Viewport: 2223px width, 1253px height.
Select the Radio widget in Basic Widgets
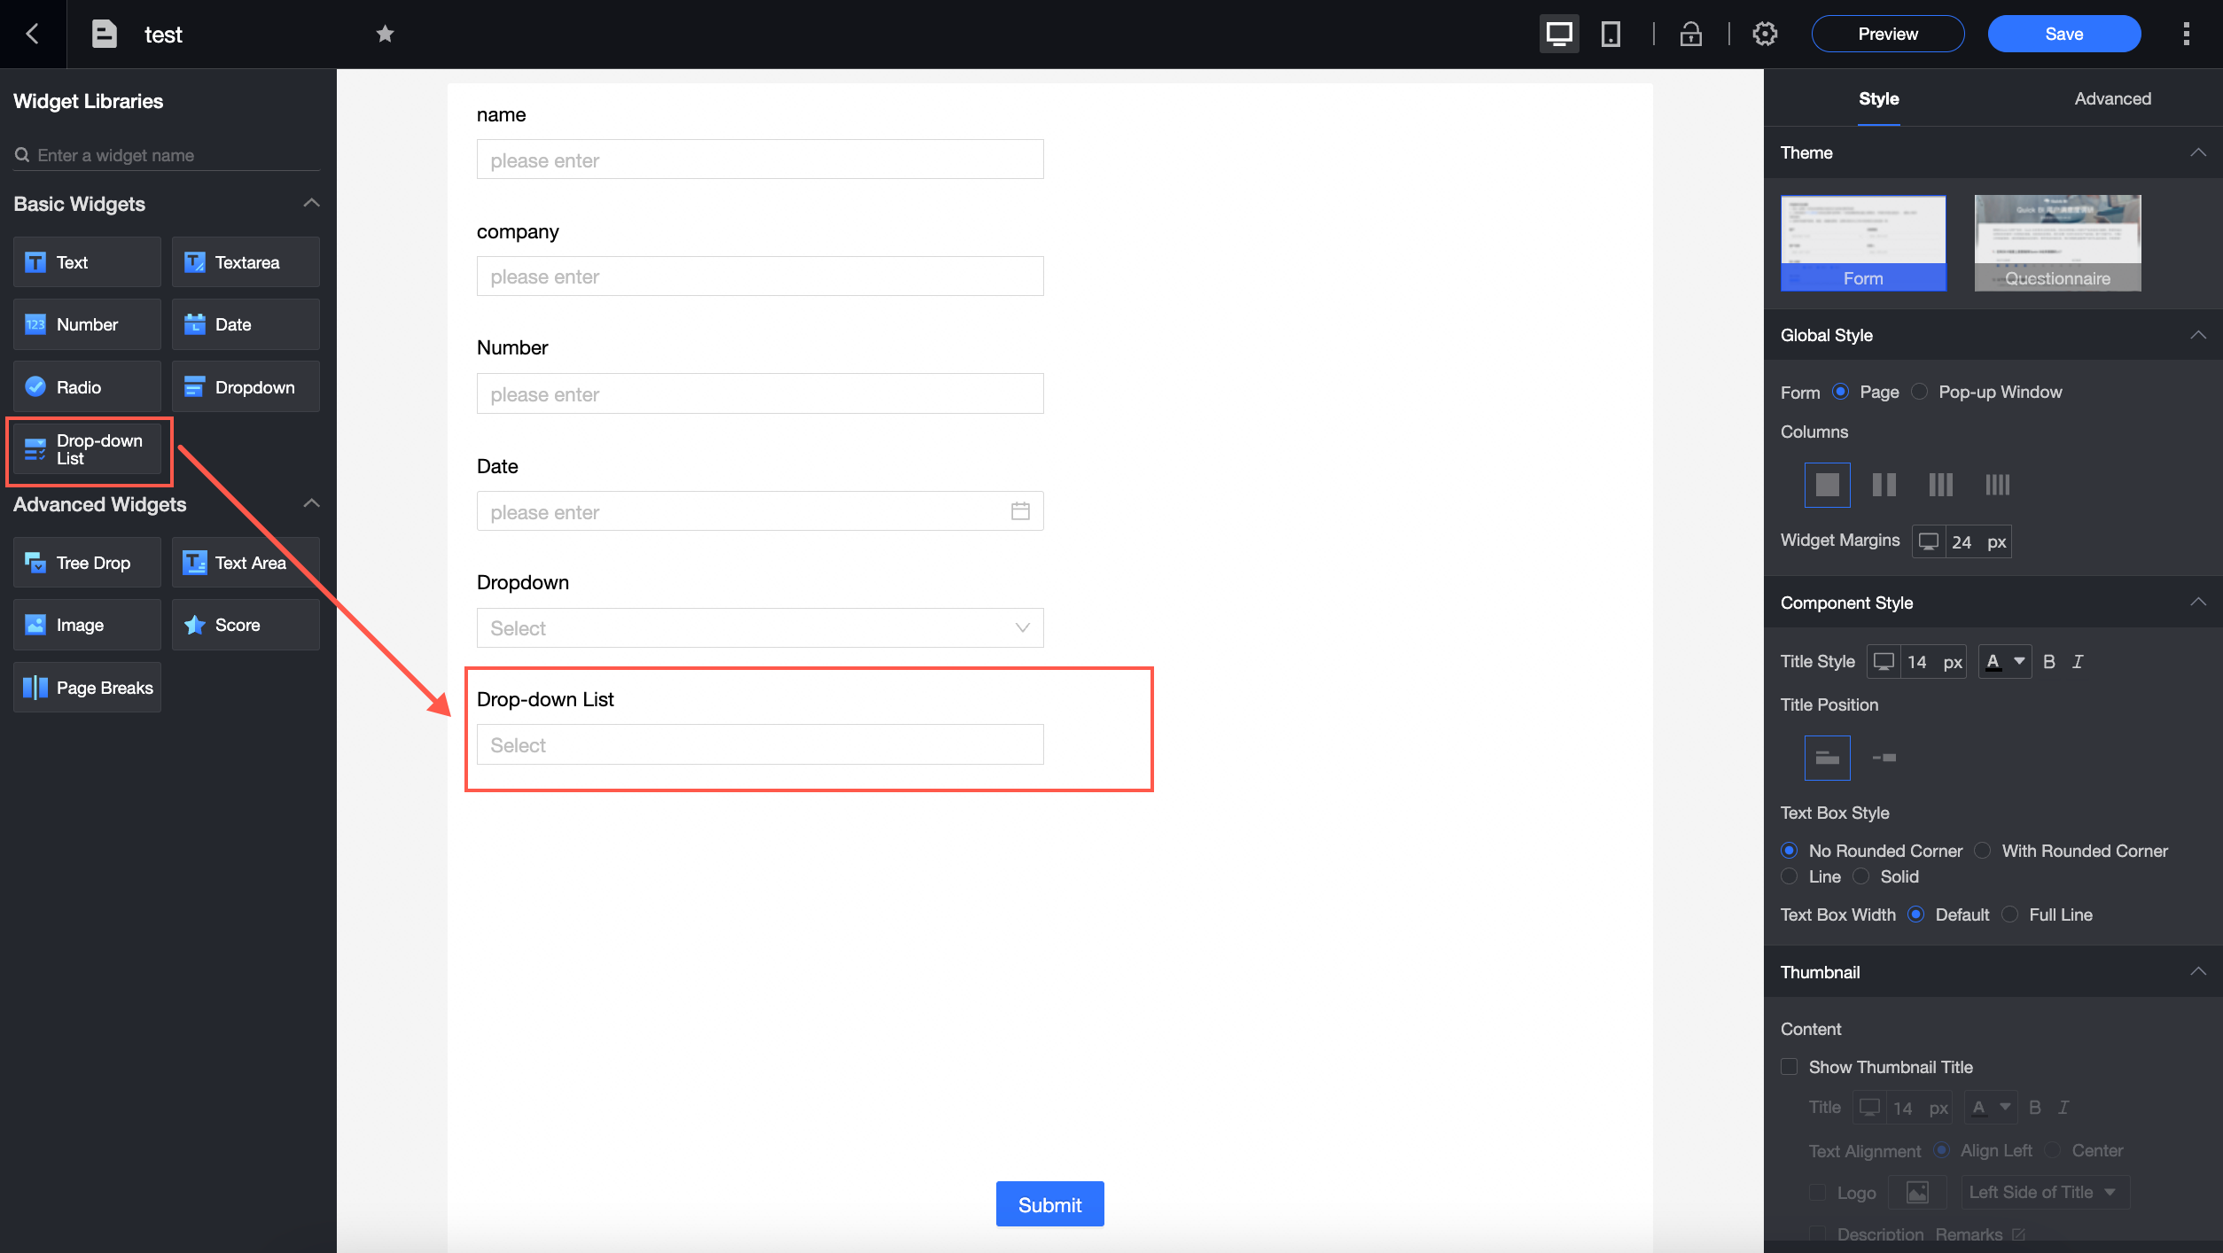tap(86, 386)
